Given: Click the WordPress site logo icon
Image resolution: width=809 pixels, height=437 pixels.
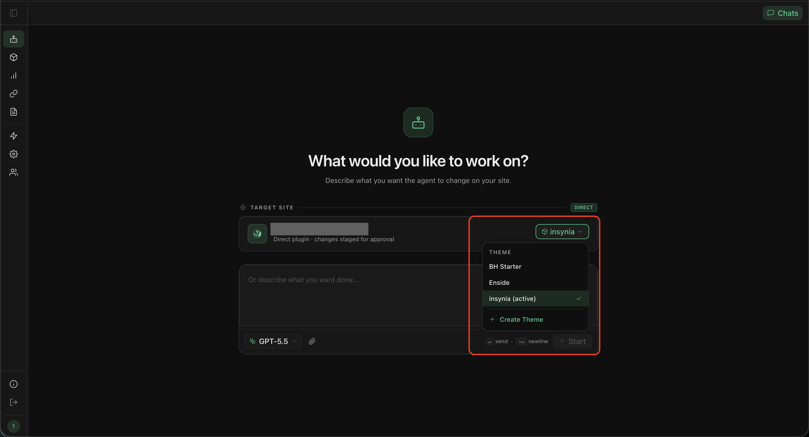Looking at the screenshot, I should pos(257,233).
